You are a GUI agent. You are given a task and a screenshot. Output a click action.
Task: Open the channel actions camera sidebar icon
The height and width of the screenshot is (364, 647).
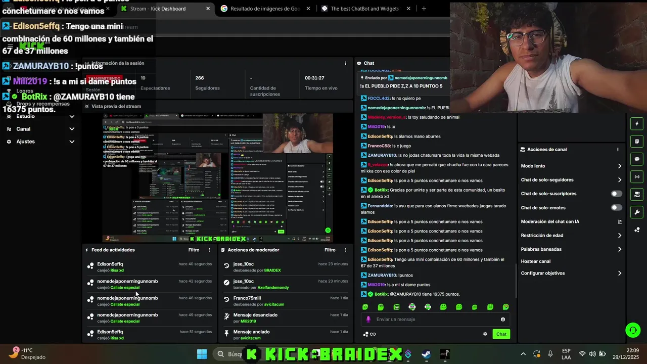[x=637, y=194]
